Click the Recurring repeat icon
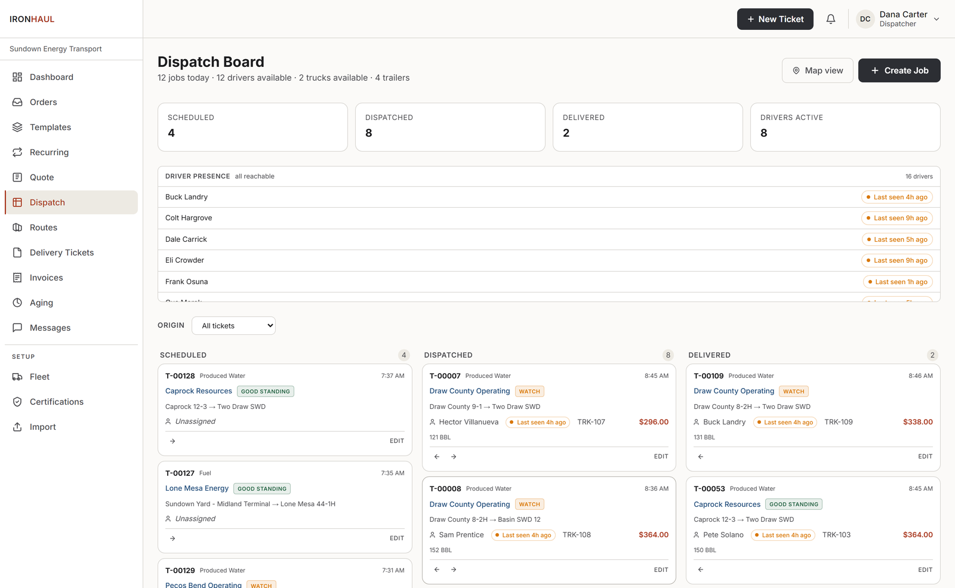Image resolution: width=955 pixels, height=588 pixels. (17, 152)
